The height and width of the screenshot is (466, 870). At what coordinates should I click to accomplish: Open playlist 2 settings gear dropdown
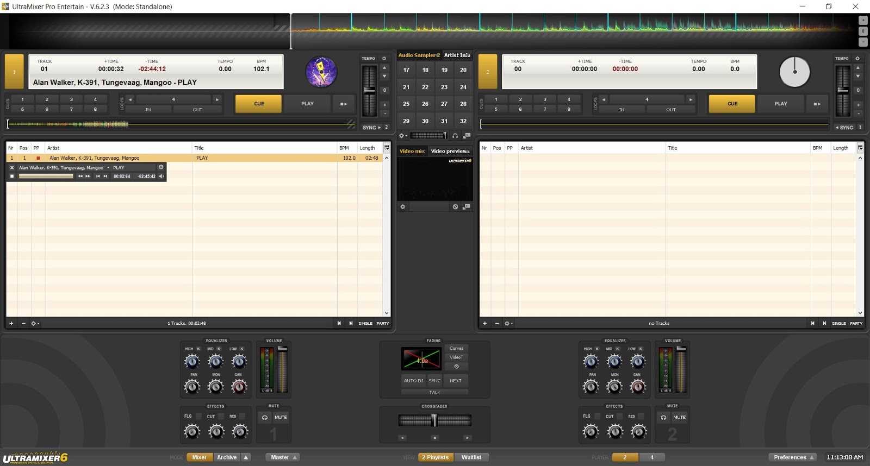click(x=508, y=324)
